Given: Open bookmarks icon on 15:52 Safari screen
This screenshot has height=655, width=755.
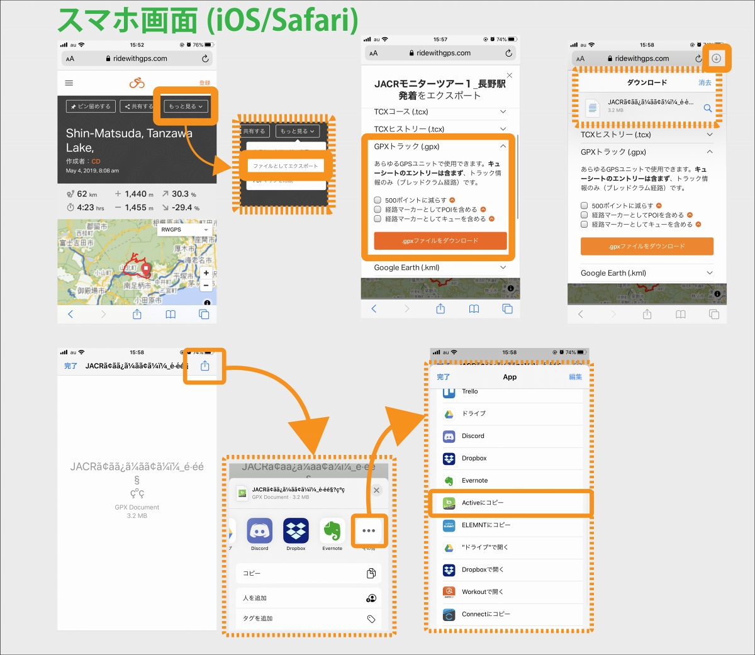Looking at the screenshot, I should click(171, 315).
